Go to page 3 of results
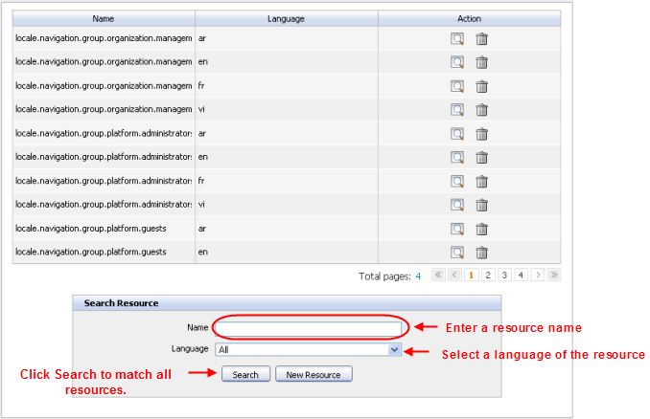 click(x=504, y=276)
